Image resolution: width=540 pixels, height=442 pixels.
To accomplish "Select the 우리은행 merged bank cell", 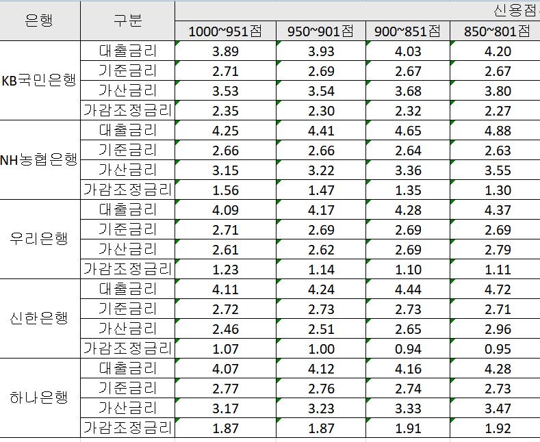I will click(40, 239).
